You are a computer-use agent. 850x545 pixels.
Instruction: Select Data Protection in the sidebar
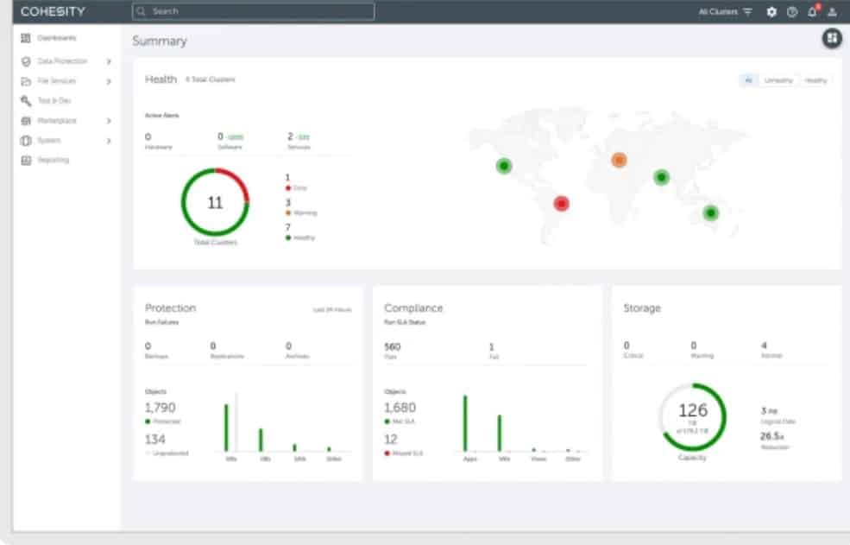[x=62, y=61]
